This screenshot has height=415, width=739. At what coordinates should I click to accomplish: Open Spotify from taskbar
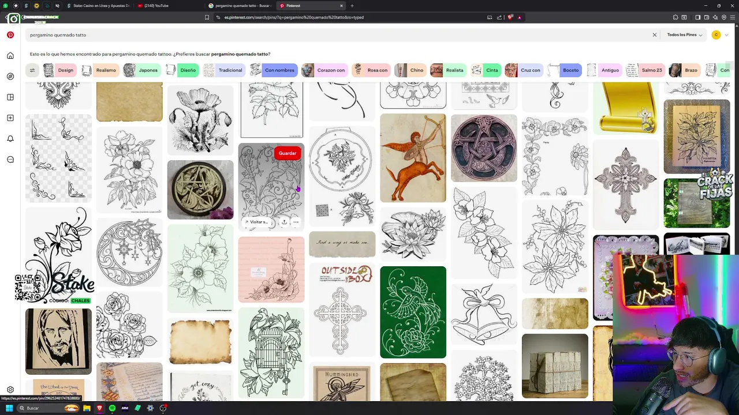click(x=112, y=408)
